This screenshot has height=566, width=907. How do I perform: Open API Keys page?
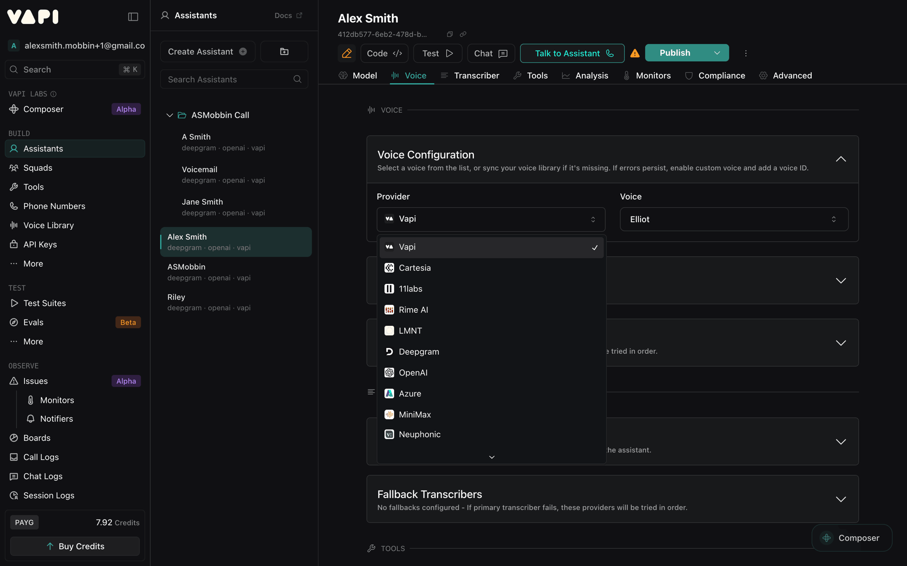(75, 244)
